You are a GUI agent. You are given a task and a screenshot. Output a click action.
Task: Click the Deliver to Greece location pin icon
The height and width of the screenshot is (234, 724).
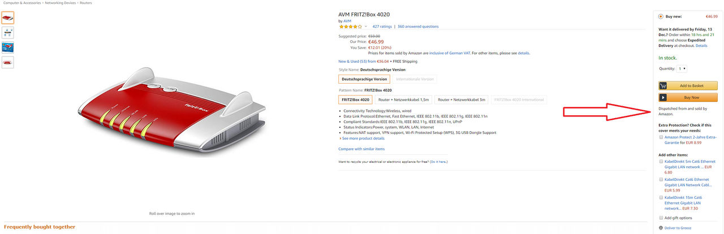pos(661,228)
